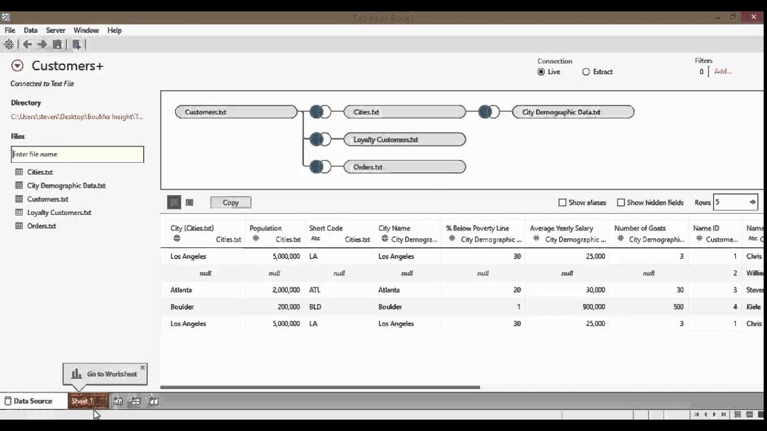Click the Copy button
Viewport: 767px width, 431px height.
coord(231,203)
